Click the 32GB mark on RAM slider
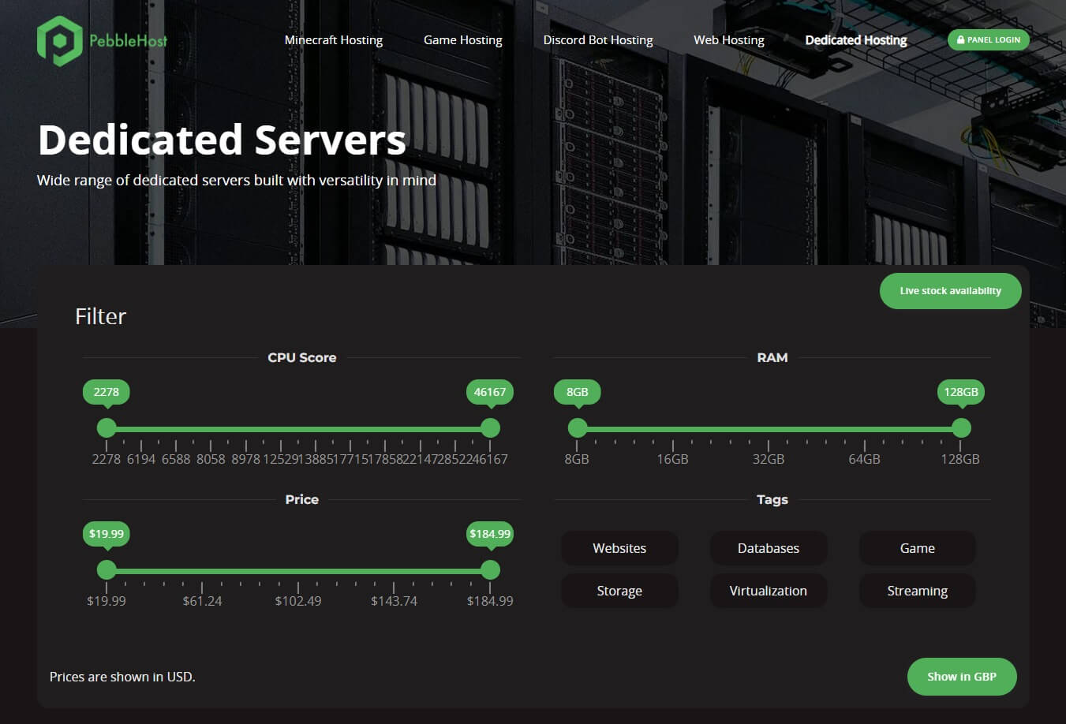The height and width of the screenshot is (724, 1066). [769, 459]
